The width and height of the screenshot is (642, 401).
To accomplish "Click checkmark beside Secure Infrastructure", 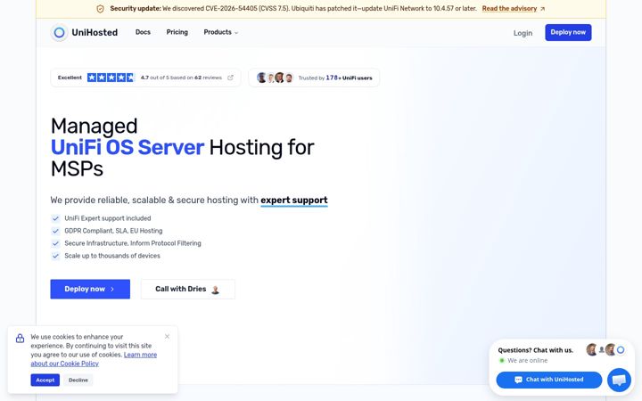I will coord(55,243).
